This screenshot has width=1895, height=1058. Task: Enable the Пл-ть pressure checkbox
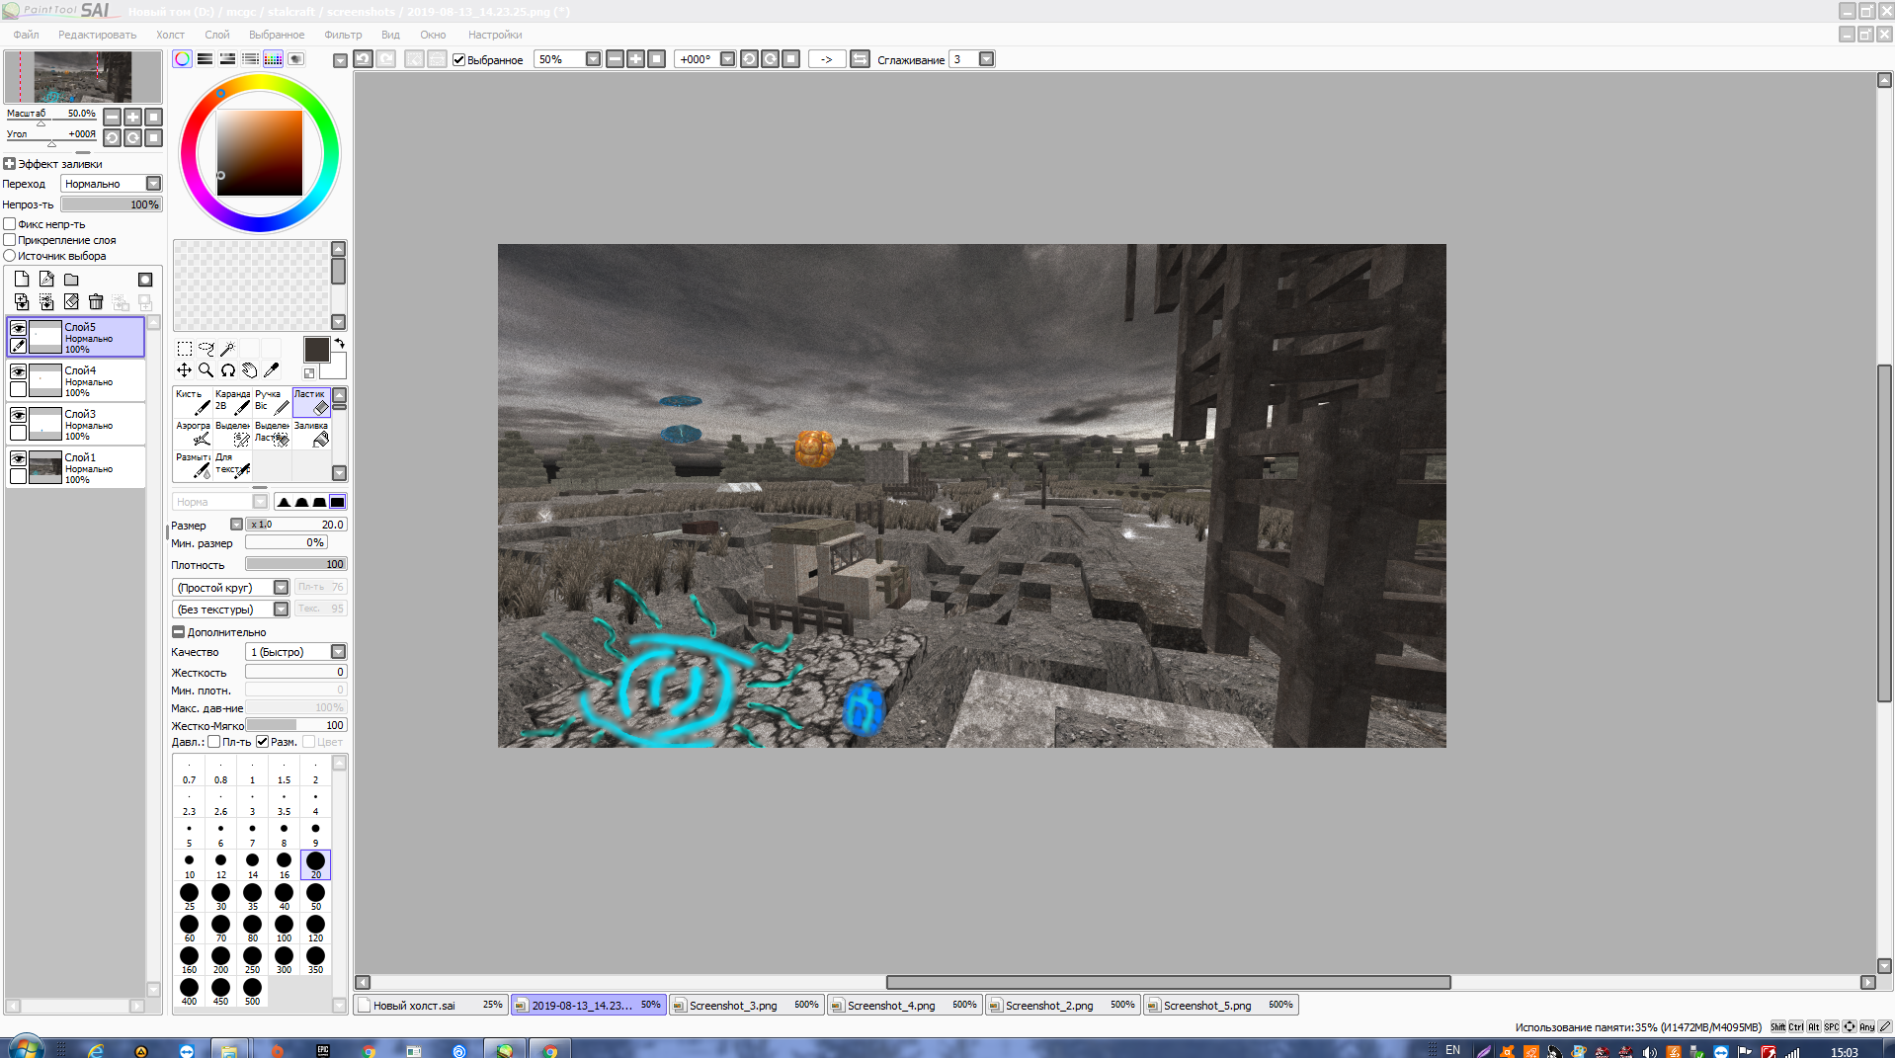click(214, 742)
